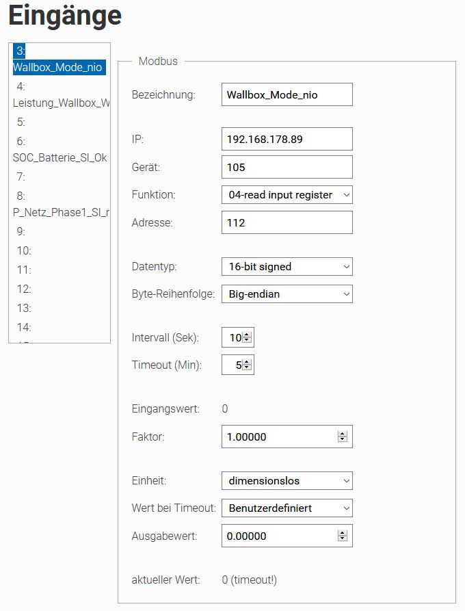Open the Funktion dropdown
The width and height of the screenshot is (465, 611).
[x=287, y=195]
